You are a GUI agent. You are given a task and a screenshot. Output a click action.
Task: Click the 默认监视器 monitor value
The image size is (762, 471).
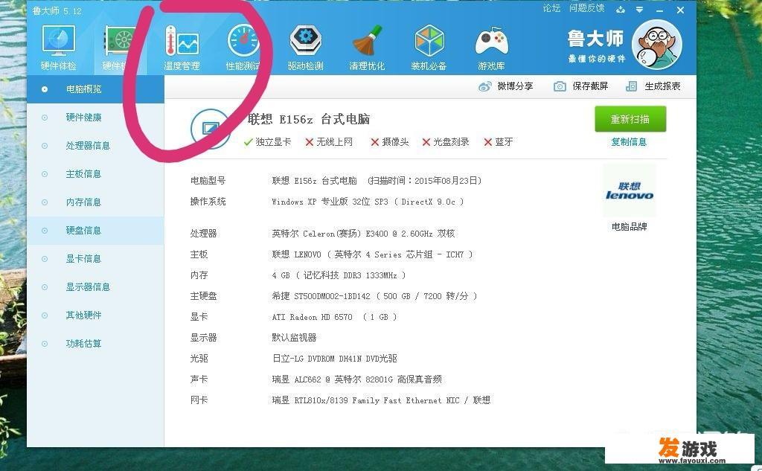[x=294, y=337]
